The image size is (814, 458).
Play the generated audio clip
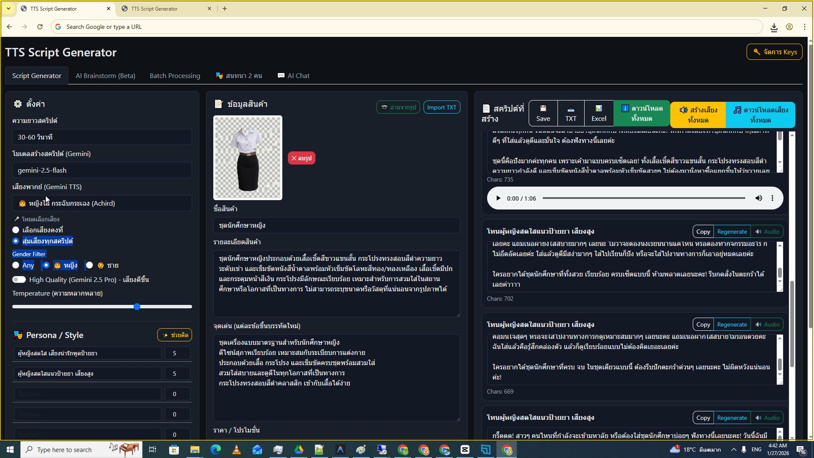click(498, 198)
